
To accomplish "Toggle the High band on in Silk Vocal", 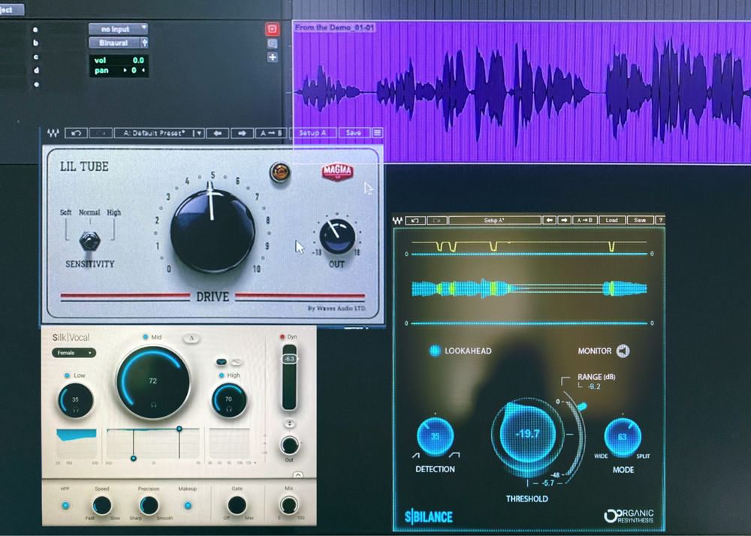I will pyautogui.click(x=222, y=375).
